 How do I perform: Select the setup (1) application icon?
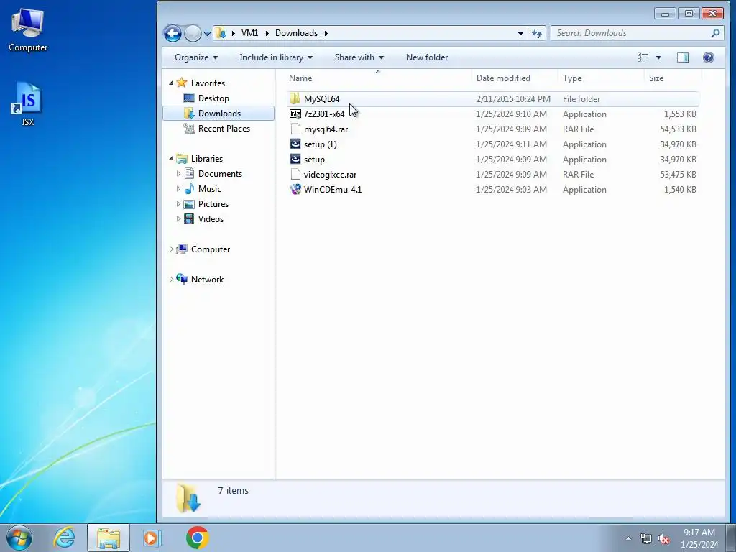[x=295, y=144]
